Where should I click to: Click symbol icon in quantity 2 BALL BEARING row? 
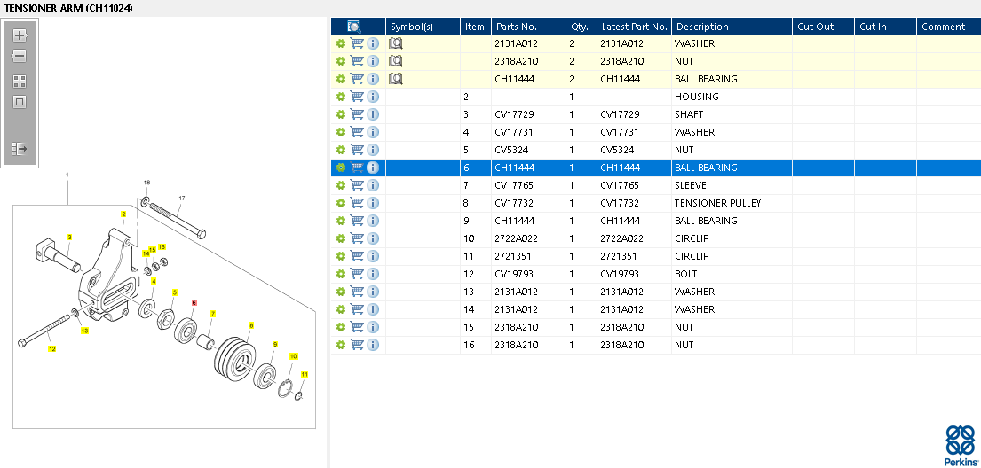click(x=395, y=79)
